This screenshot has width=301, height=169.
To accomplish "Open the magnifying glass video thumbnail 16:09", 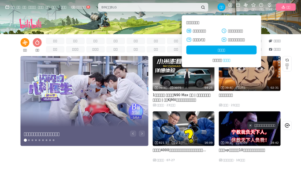I will tap(183, 129).
